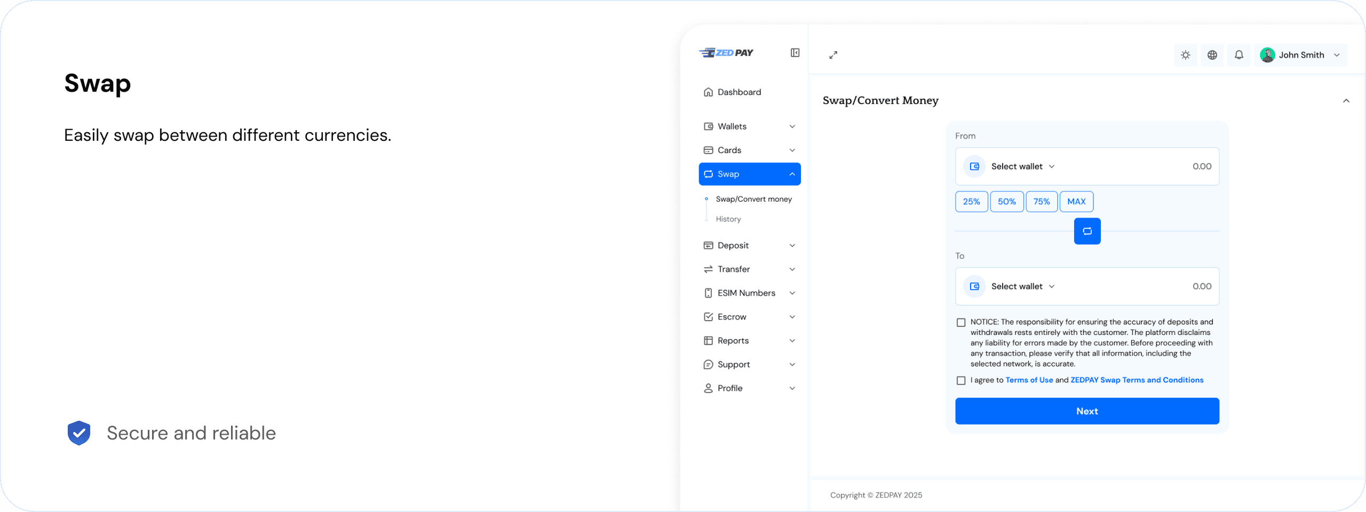This screenshot has width=1366, height=512.
Task: Open the language globe selector
Action: click(1212, 54)
